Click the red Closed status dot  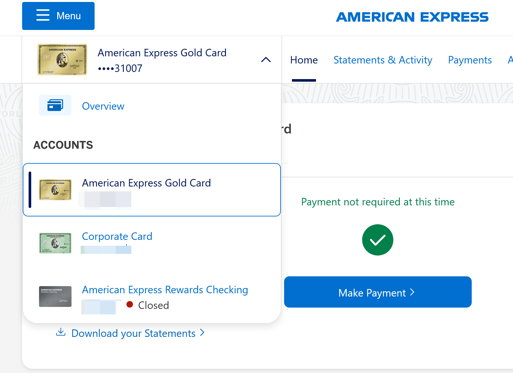(x=130, y=304)
